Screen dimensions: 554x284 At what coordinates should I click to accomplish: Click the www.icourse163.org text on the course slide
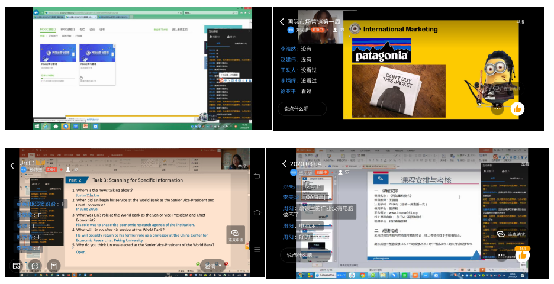pos(403,213)
